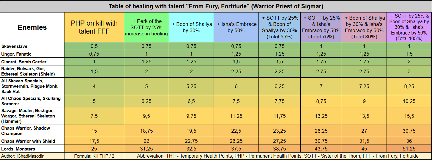Click the "PHP on kill with talent FFF" header
Screen dimensions: 432x160
[94, 27]
